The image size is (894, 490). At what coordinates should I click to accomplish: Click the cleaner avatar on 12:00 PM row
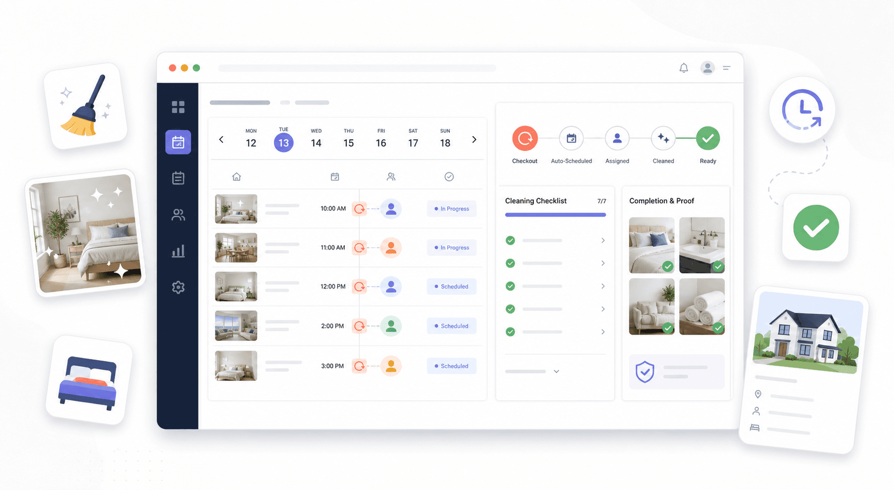(391, 286)
